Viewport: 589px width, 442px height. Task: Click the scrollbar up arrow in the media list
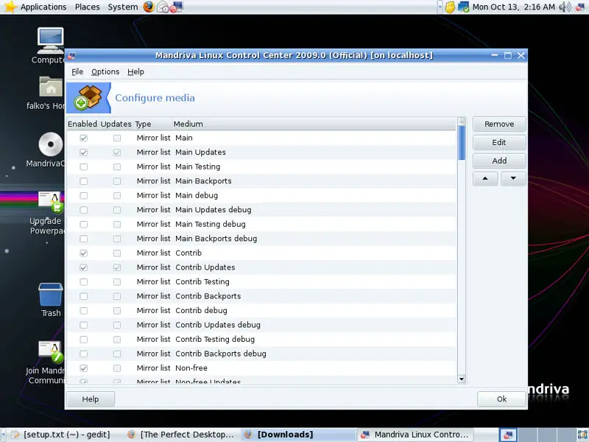coord(462,121)
